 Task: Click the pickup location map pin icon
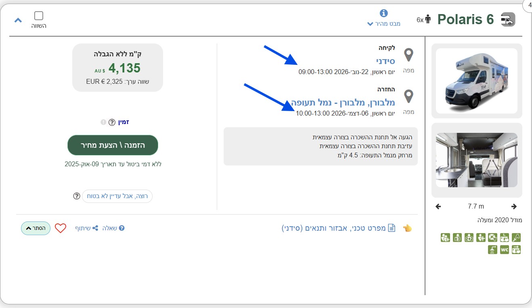[x=409, y=55]
